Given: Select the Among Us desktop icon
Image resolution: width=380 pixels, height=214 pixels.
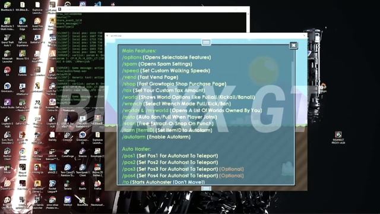Looking at the screenshot, I should (x=37, y=168).
